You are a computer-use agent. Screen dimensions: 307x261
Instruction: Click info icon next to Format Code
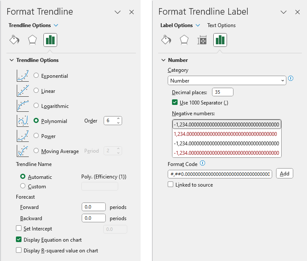click(x=203, y=163)
